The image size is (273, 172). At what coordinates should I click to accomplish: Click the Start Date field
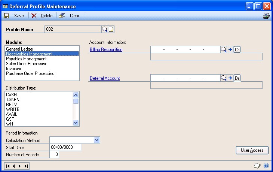65,147
